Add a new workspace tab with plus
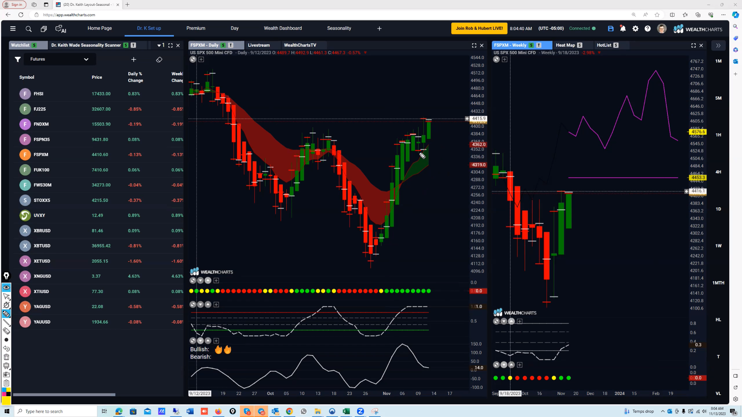This screenshot has height=417, width=742. point(380,29)
